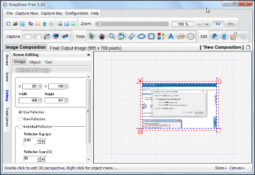The height and width of the screenshot is (175, 255).
Task: Select the text tool letter A
Action: click(x=171, y=36)
